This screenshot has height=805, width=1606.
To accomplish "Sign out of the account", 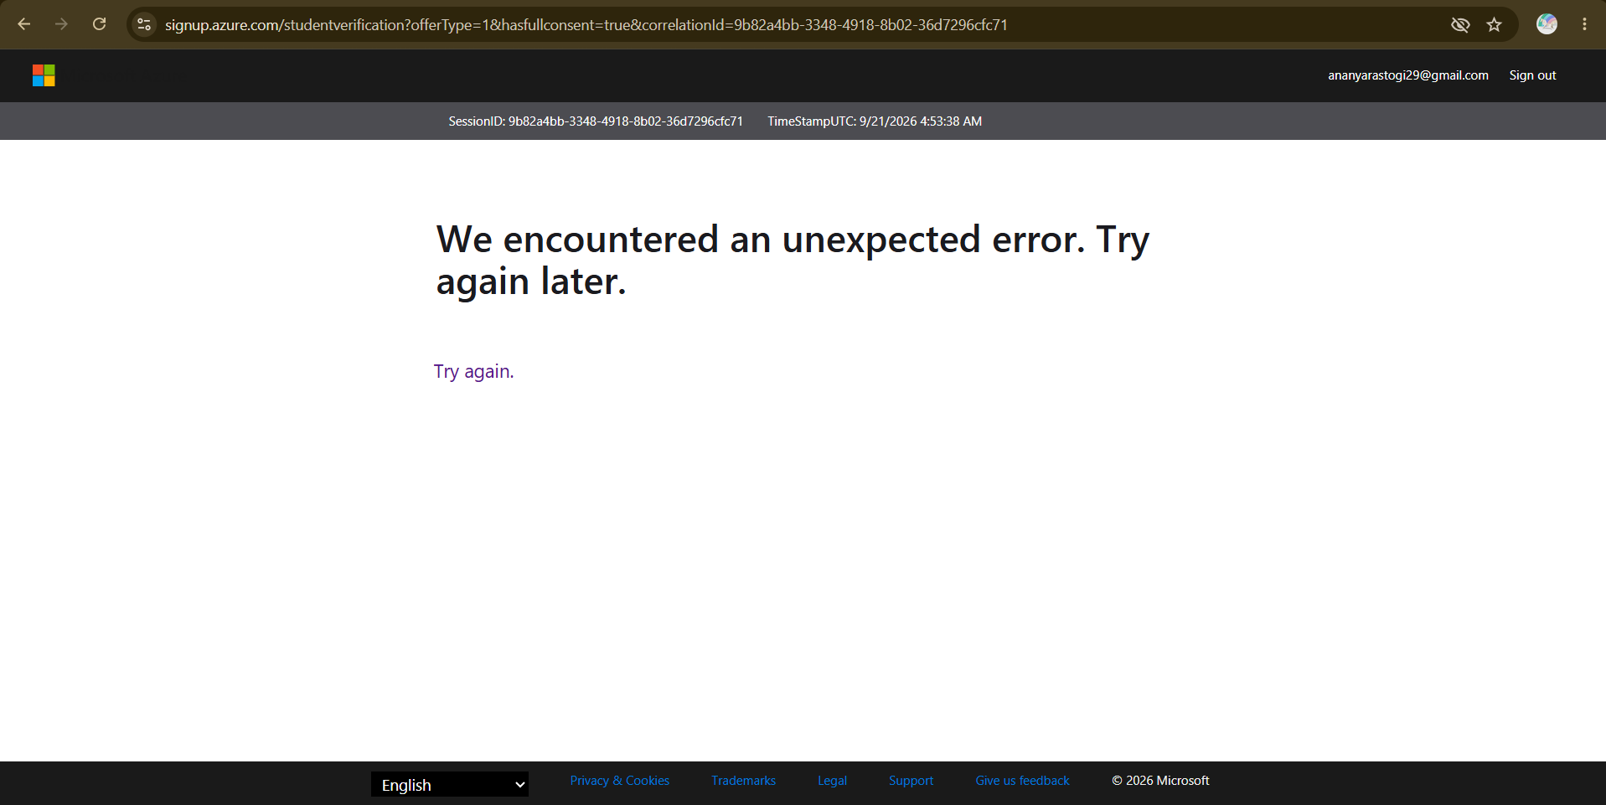I will coord(1532,75).
